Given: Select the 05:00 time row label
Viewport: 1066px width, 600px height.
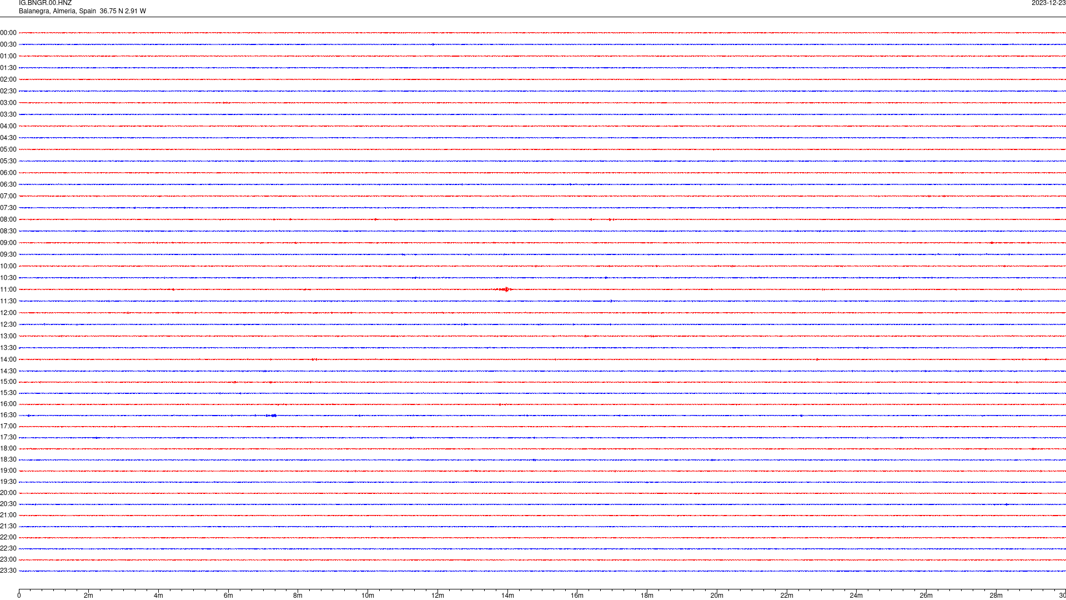Looking at the screenshot, I should pos(8,149).
